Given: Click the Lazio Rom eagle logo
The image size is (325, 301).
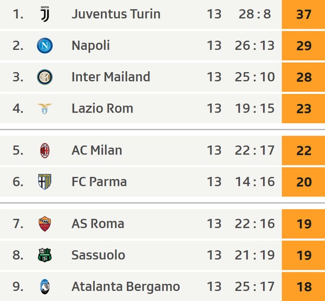Looking at the screenshot, I should click(x=45, y=109).
